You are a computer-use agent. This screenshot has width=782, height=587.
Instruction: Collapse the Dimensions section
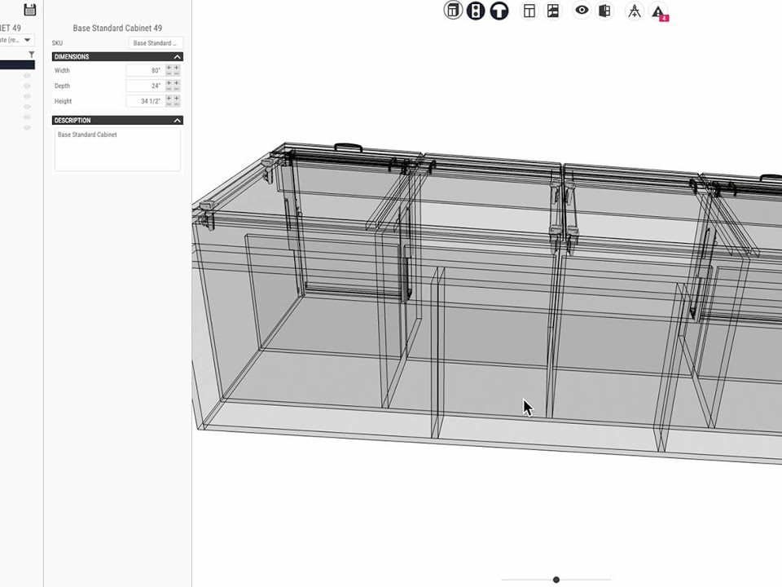tap(177, 57)
